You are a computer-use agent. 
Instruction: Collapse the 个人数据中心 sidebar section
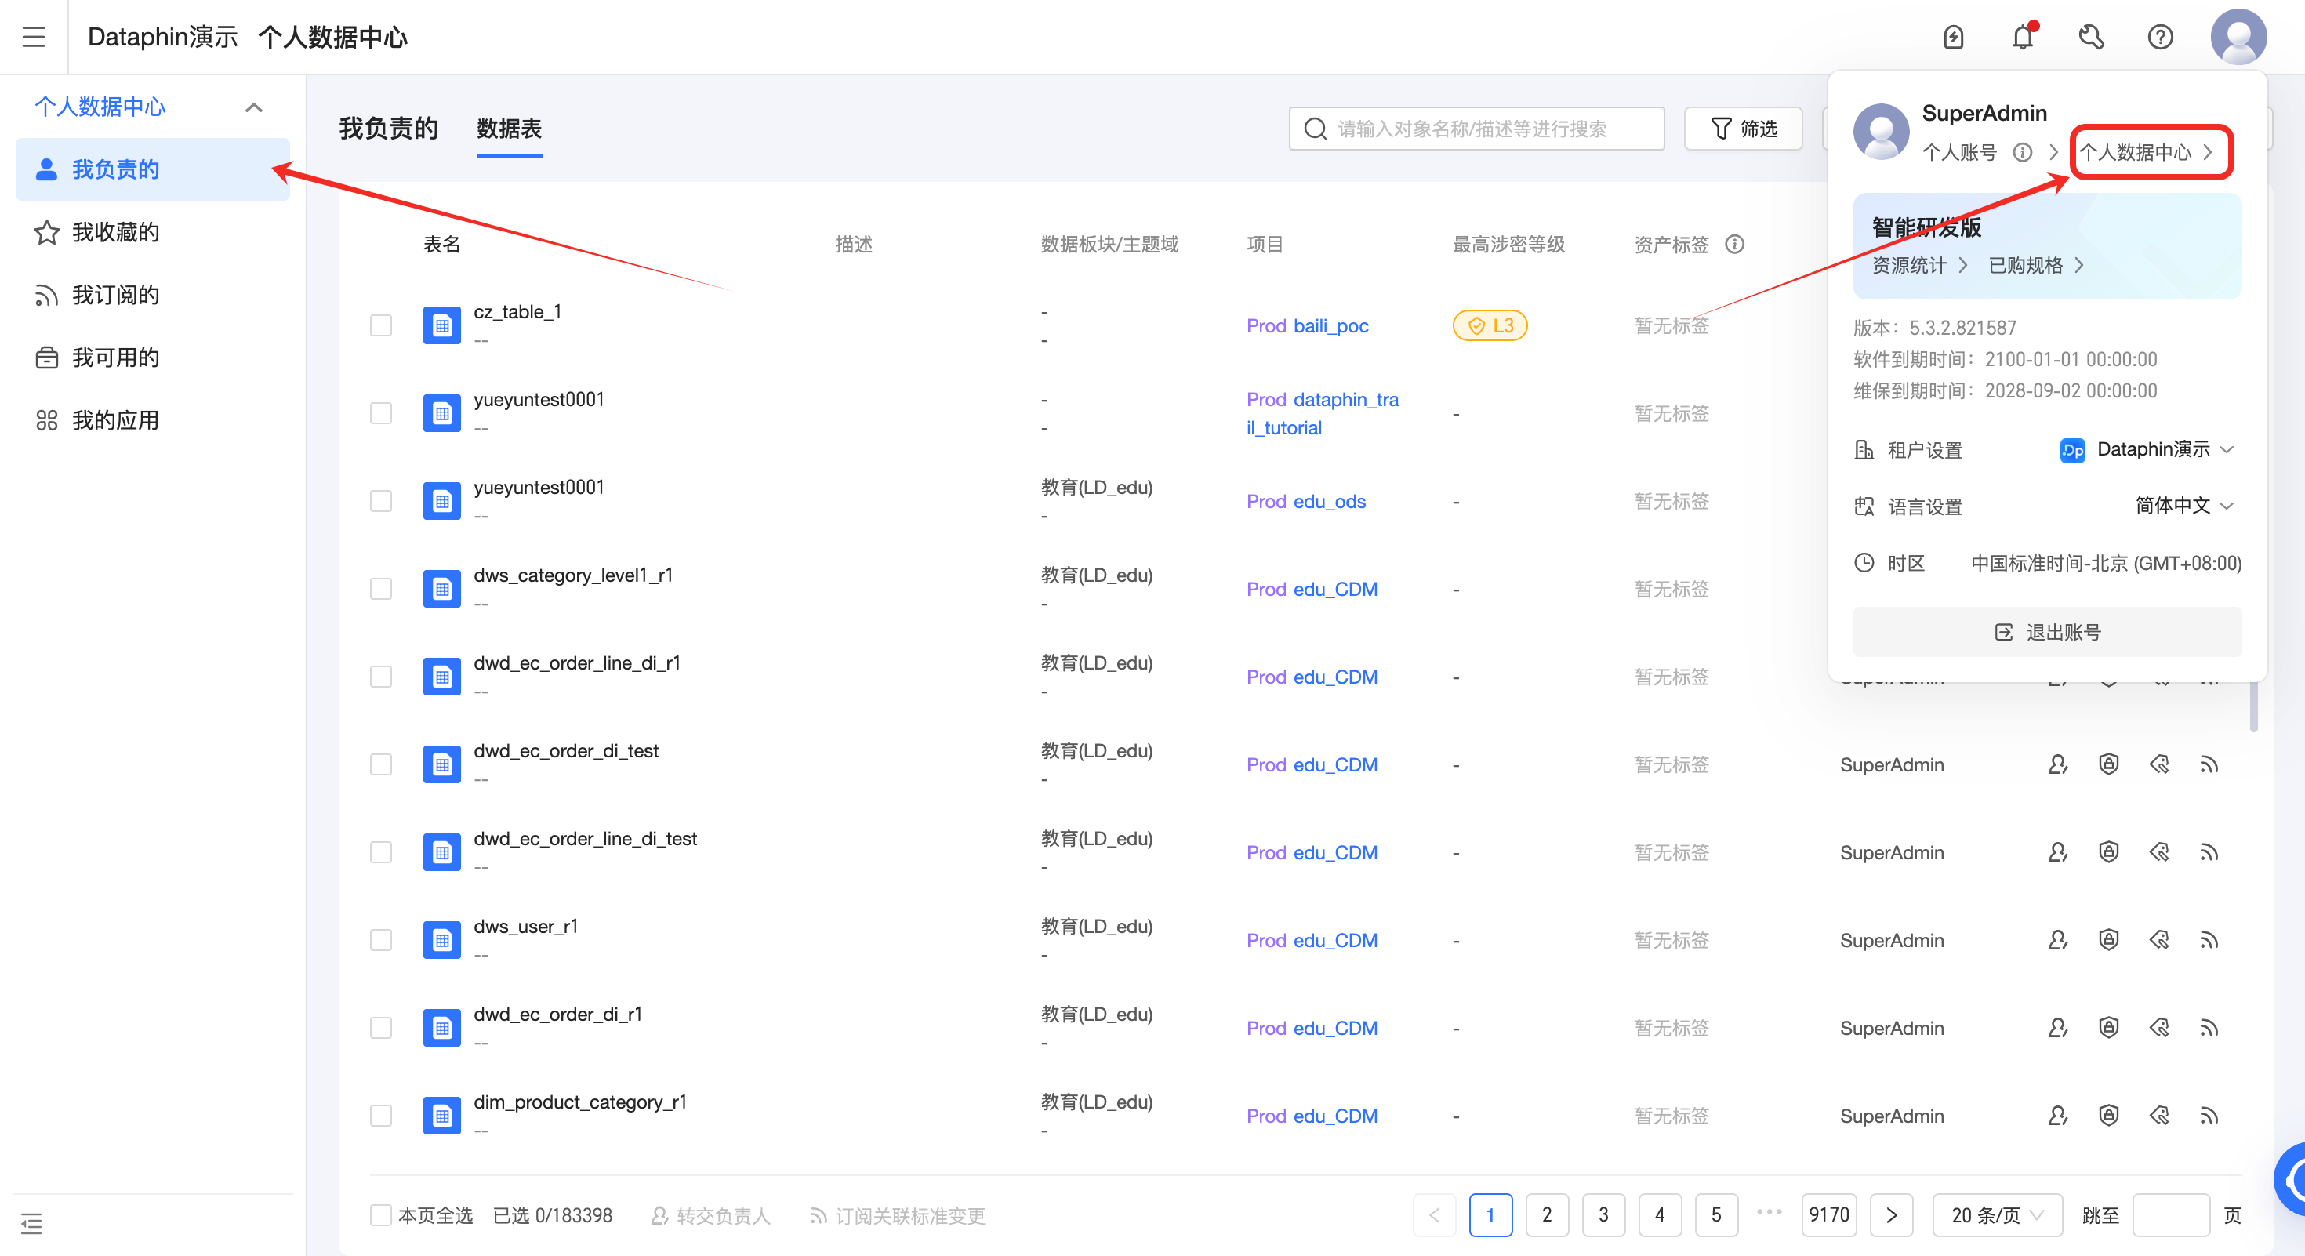click(x=253, y=107)
